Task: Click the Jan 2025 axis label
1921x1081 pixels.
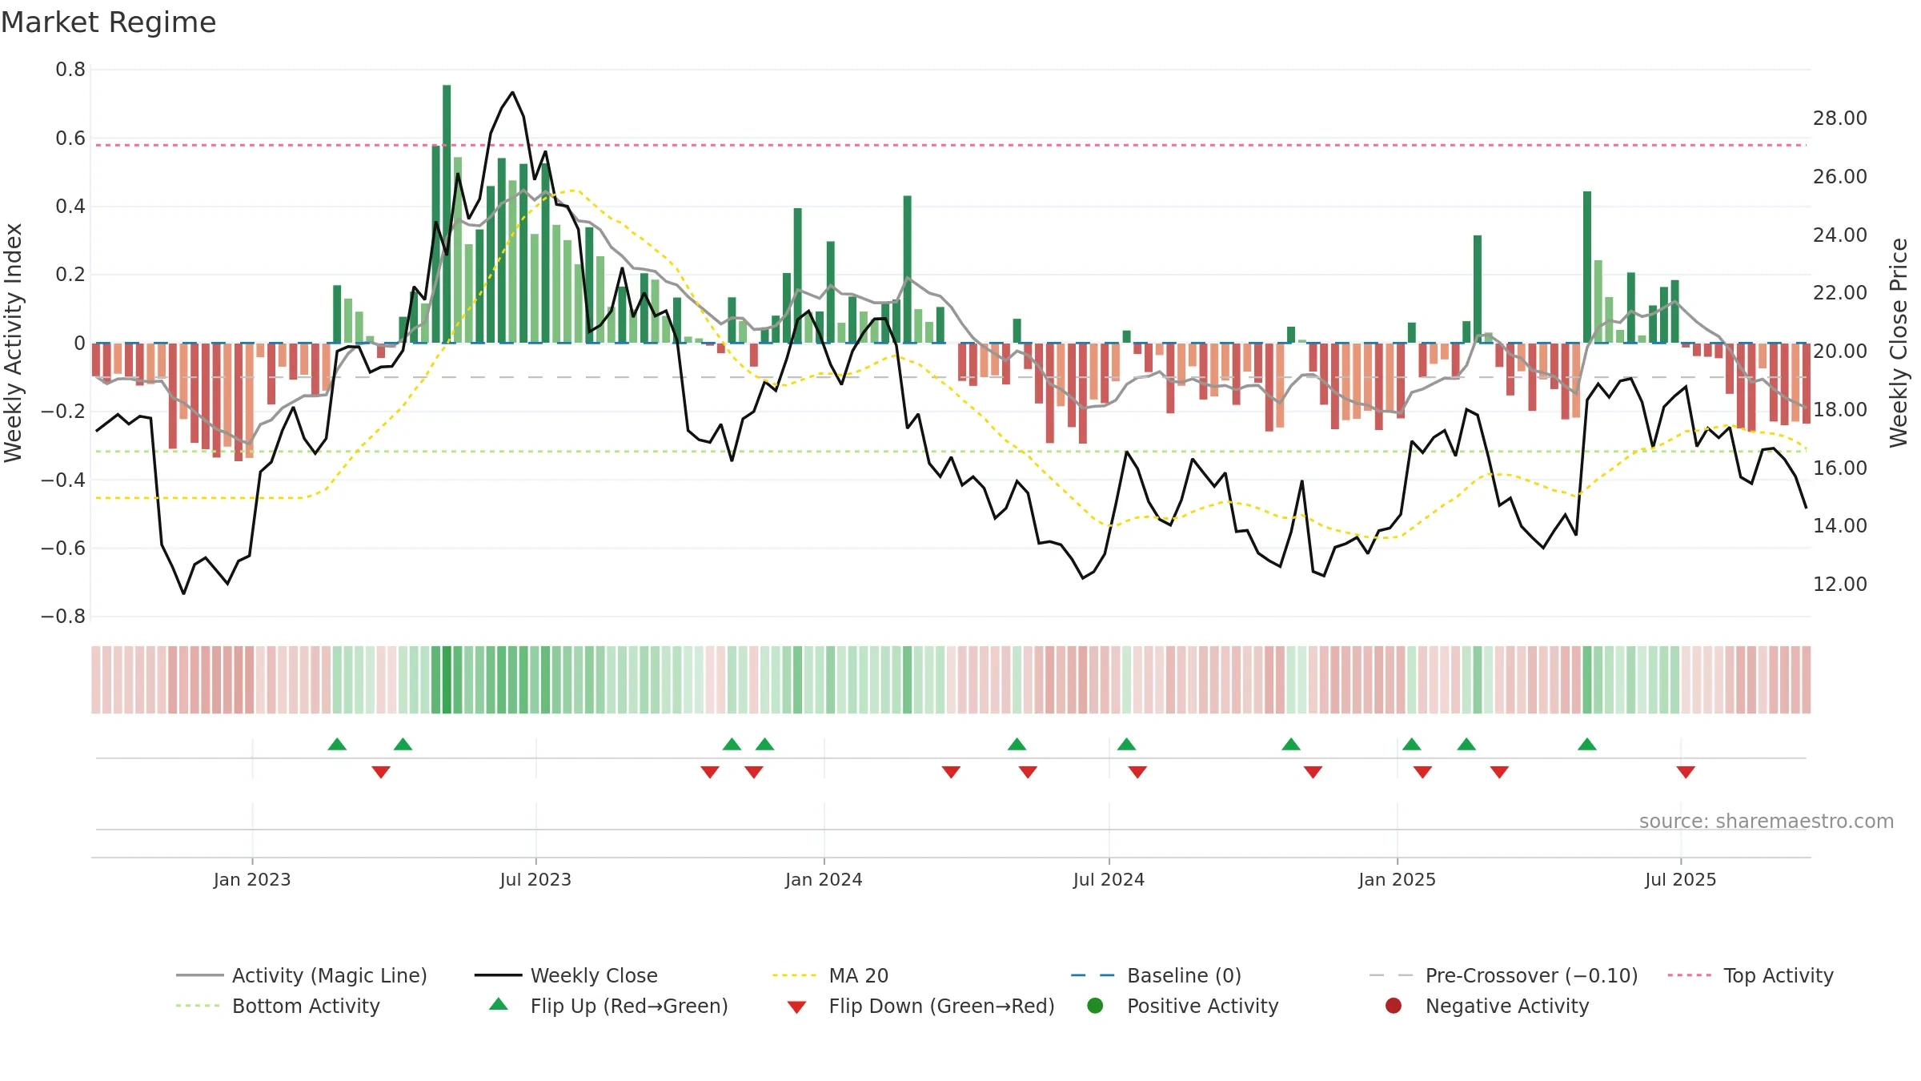Action: [1397, 879]
